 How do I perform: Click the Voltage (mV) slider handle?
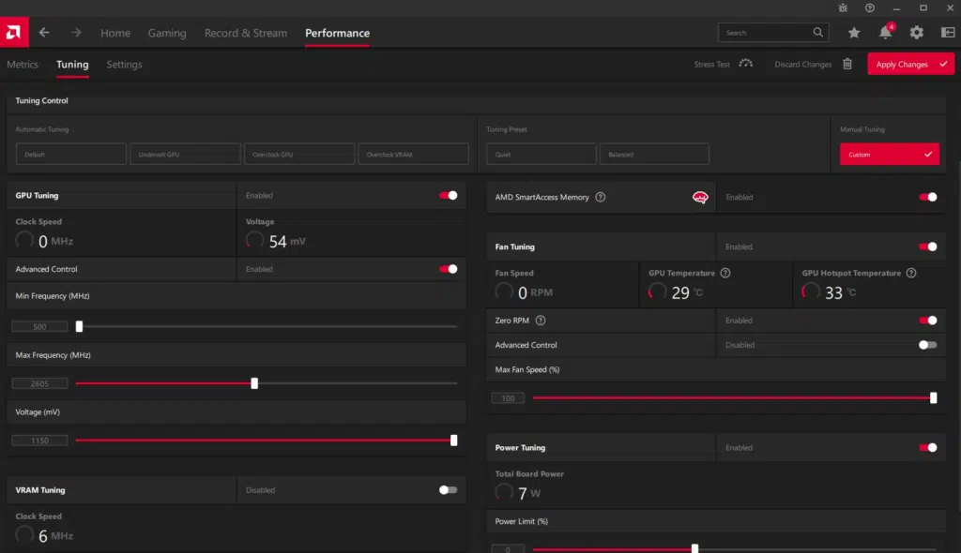pos(453,441)
